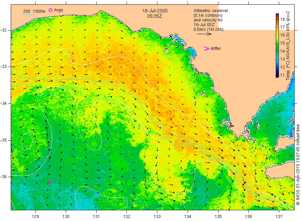Click the small closed sea-level contour near 128.7E 35S
The width and height of the screenshot is (302, 221).
[x=27, y=141]
